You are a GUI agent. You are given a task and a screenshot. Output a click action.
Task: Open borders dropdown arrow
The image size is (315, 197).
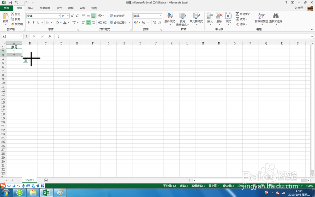(51, 22)
